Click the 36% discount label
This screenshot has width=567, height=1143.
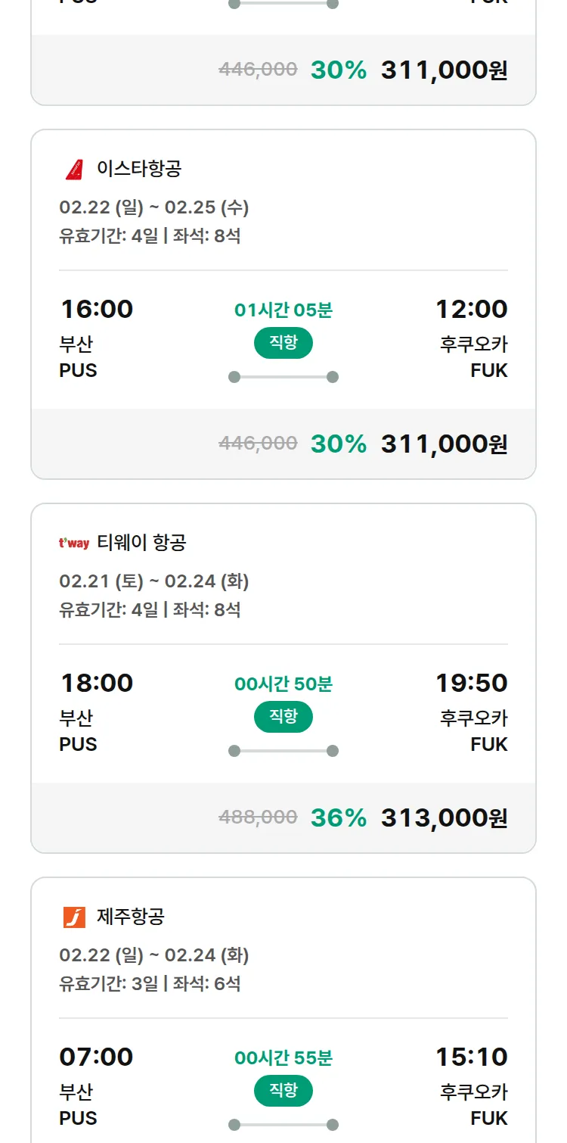click(339, 818)
